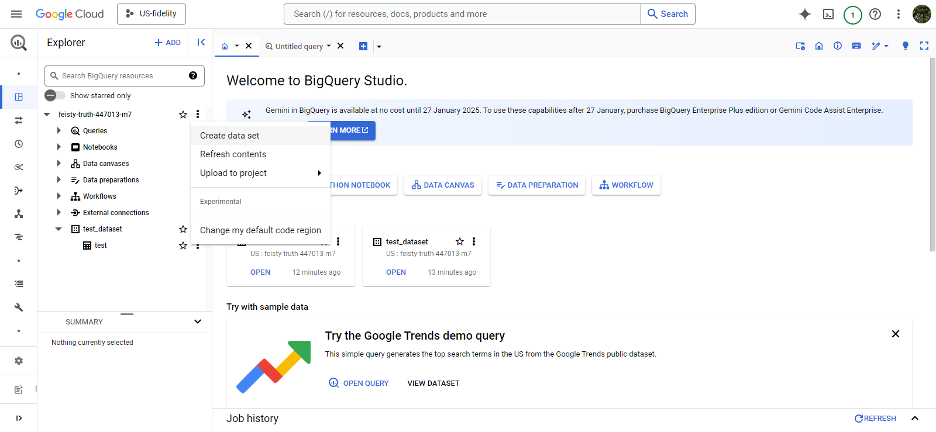Expand the Summary panel chevron
Screen dimensions: 936x432
point(198,322)
